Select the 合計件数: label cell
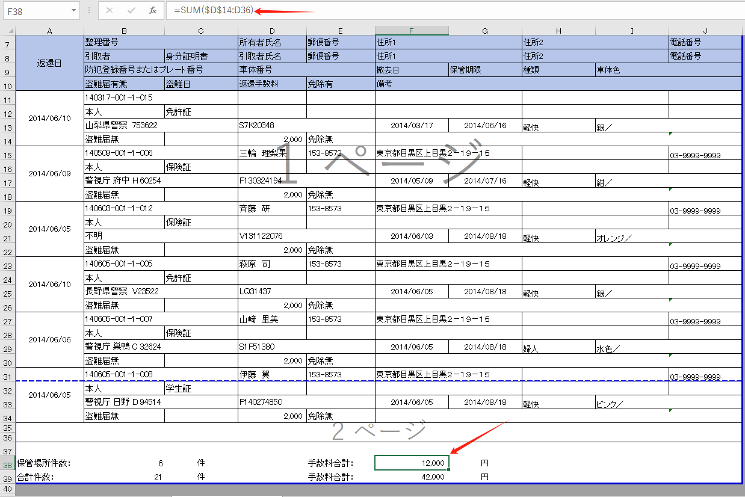The height and width of the screenshot is (497, 745). point(50,477)
